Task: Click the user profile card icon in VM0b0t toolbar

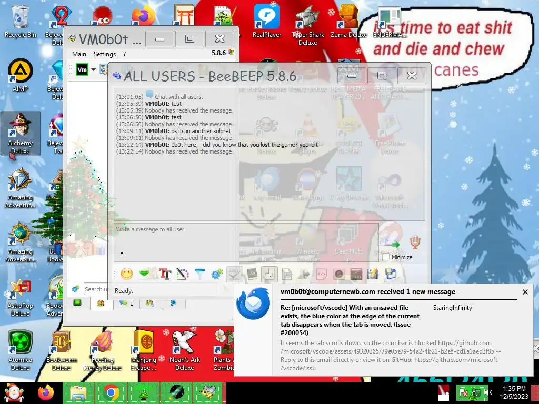Action: [104, 69]
